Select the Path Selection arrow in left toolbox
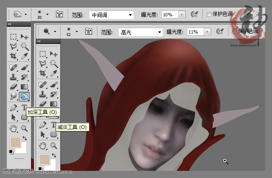 [x=13, y=117]
